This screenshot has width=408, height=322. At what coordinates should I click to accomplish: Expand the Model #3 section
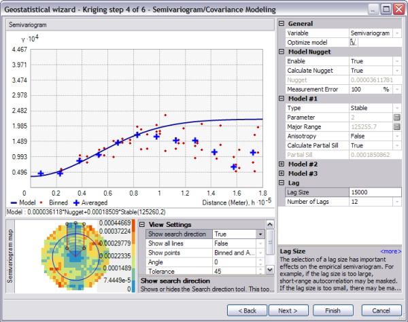point(282,173)
